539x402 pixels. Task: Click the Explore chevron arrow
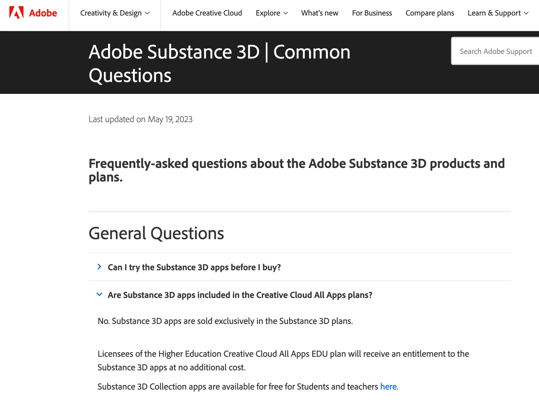coord(286,13)
